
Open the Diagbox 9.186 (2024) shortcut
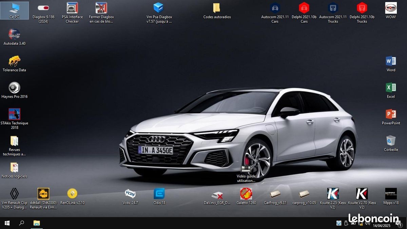click(x=43, y=8)
